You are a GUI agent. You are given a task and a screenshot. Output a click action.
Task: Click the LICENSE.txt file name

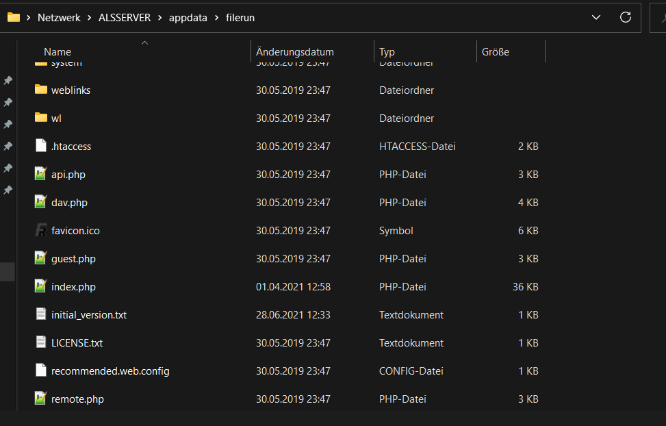pos(77,342)
